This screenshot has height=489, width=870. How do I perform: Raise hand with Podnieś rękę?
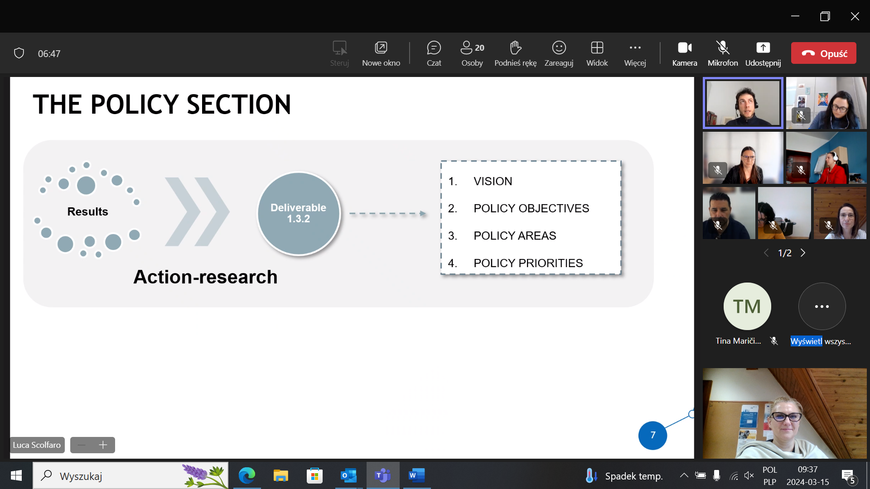coord(515,53)
